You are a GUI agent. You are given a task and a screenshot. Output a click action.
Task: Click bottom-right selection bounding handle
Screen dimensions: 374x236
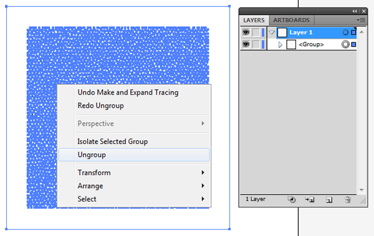(x=229, y=229)
